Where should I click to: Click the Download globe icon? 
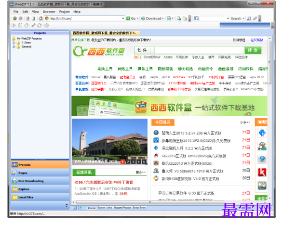click(x=143, y=18)
